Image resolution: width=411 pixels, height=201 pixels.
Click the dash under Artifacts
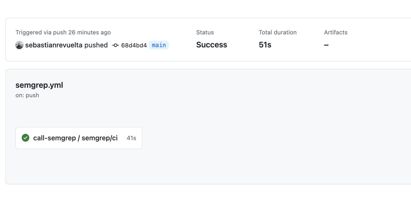(x=326, y=45)
